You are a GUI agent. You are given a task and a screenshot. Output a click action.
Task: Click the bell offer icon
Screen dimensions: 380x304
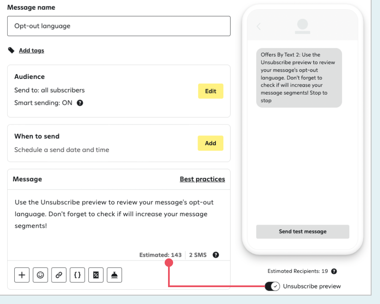(114, 275)
